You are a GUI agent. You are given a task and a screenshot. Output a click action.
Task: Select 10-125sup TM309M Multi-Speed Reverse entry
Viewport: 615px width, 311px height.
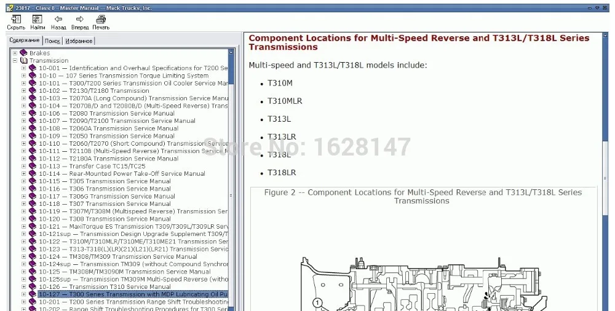133,279
